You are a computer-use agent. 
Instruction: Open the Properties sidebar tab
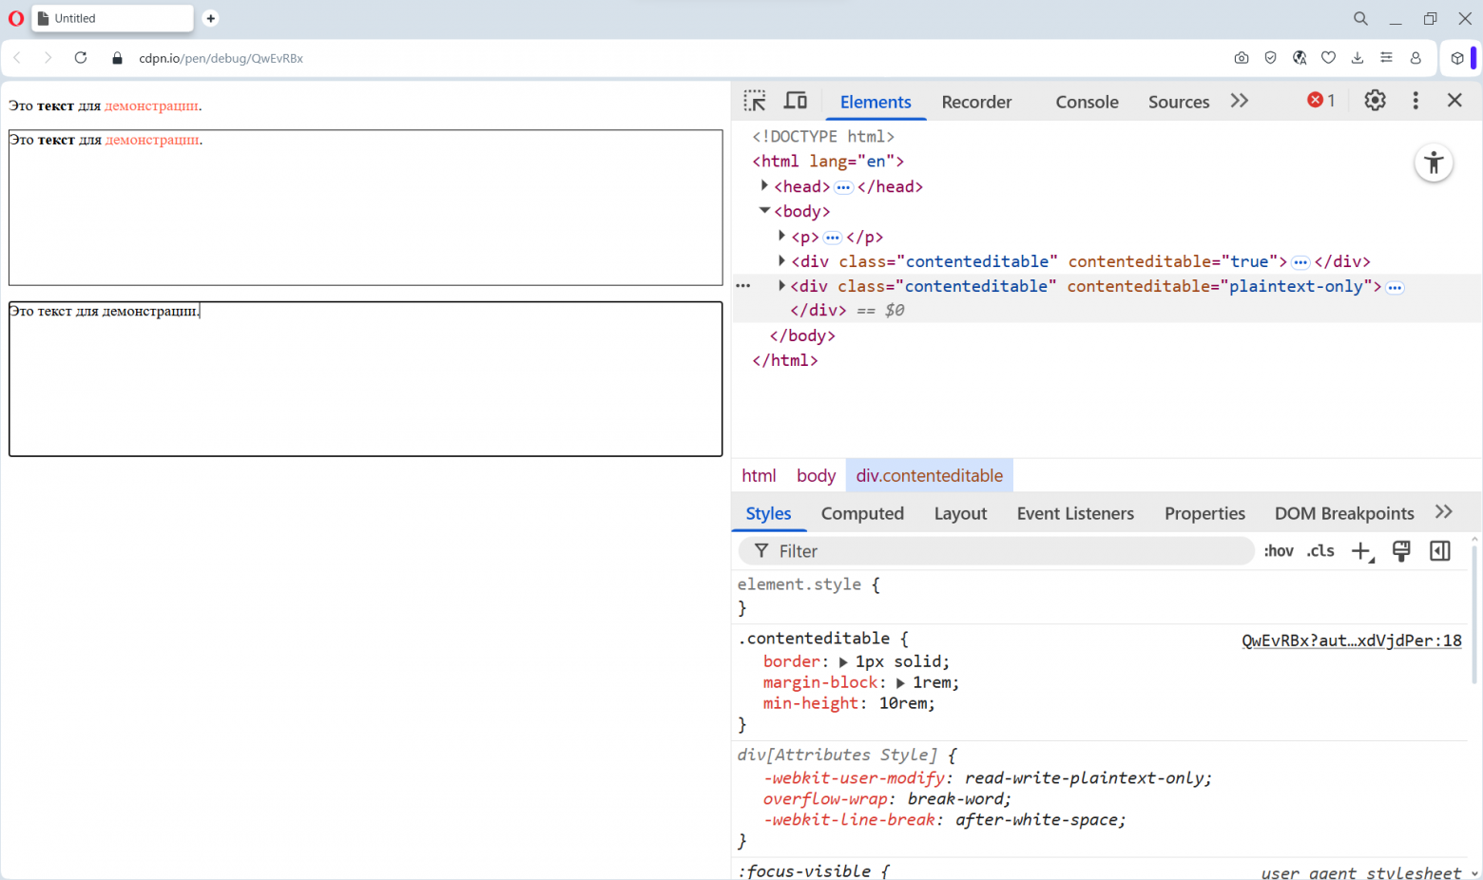(1204, 513)
